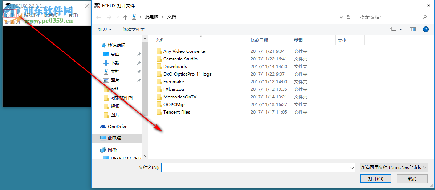Sort by 类型 column header
The image size is (435, 190).
coord(298,41)
